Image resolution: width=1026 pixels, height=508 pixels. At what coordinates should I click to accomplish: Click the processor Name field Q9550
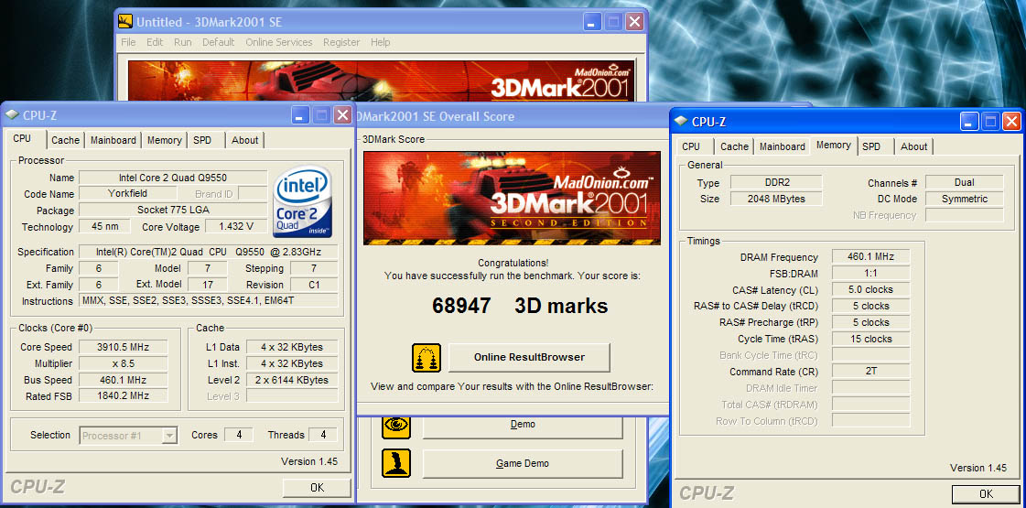click(173, 178)
